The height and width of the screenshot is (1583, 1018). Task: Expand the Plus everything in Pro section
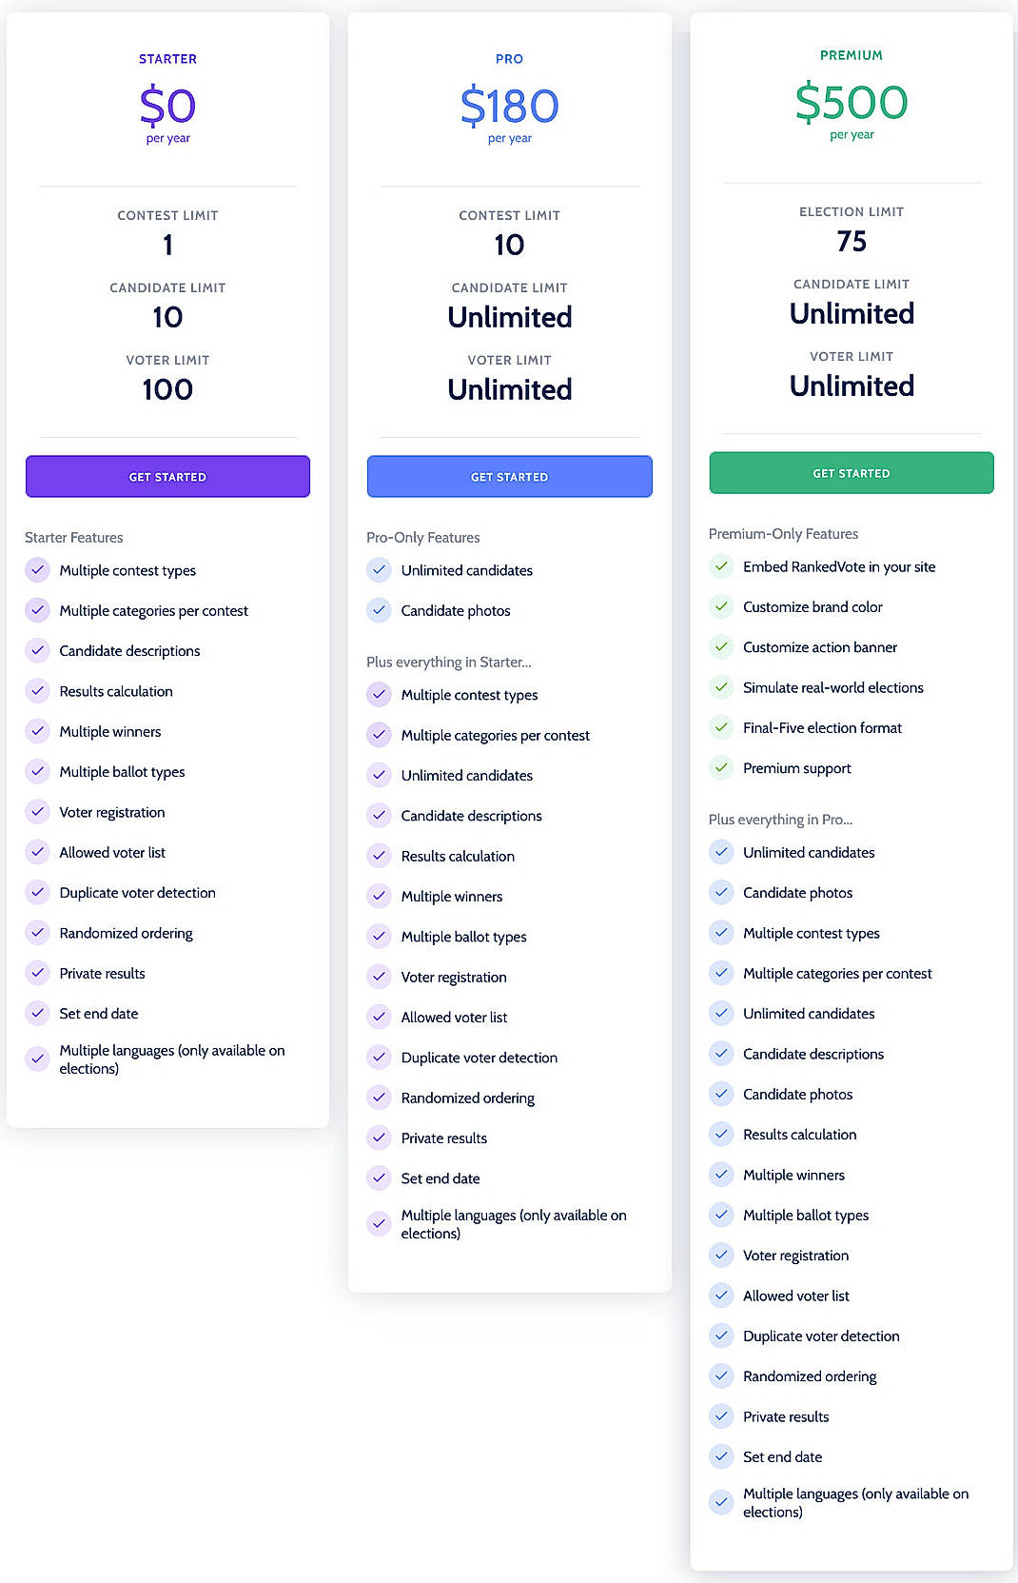780,819
